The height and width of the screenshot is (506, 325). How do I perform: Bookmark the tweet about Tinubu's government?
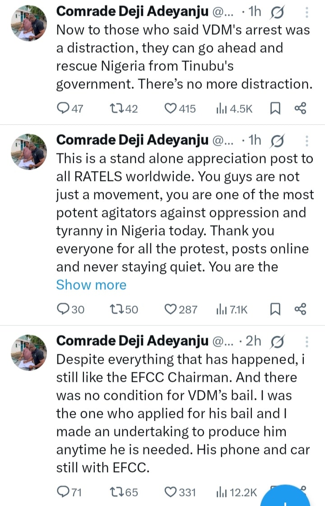(x=275, y=108)
